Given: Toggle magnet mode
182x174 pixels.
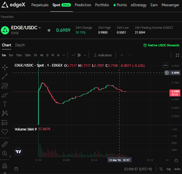Looking at the screenshot, I should pyautogui.click(x=5, y=166).
